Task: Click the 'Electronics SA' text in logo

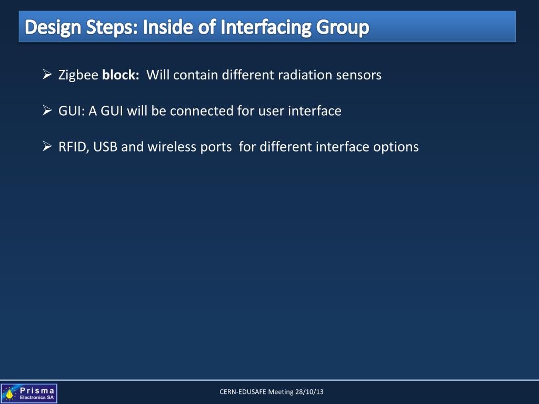Action: [37, 397]
